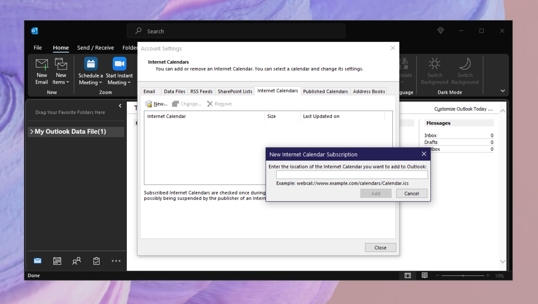The width and height of the screenshot is (538, 304).
Task: Open the Mail view in navigation bar
Action: point(38,261)
